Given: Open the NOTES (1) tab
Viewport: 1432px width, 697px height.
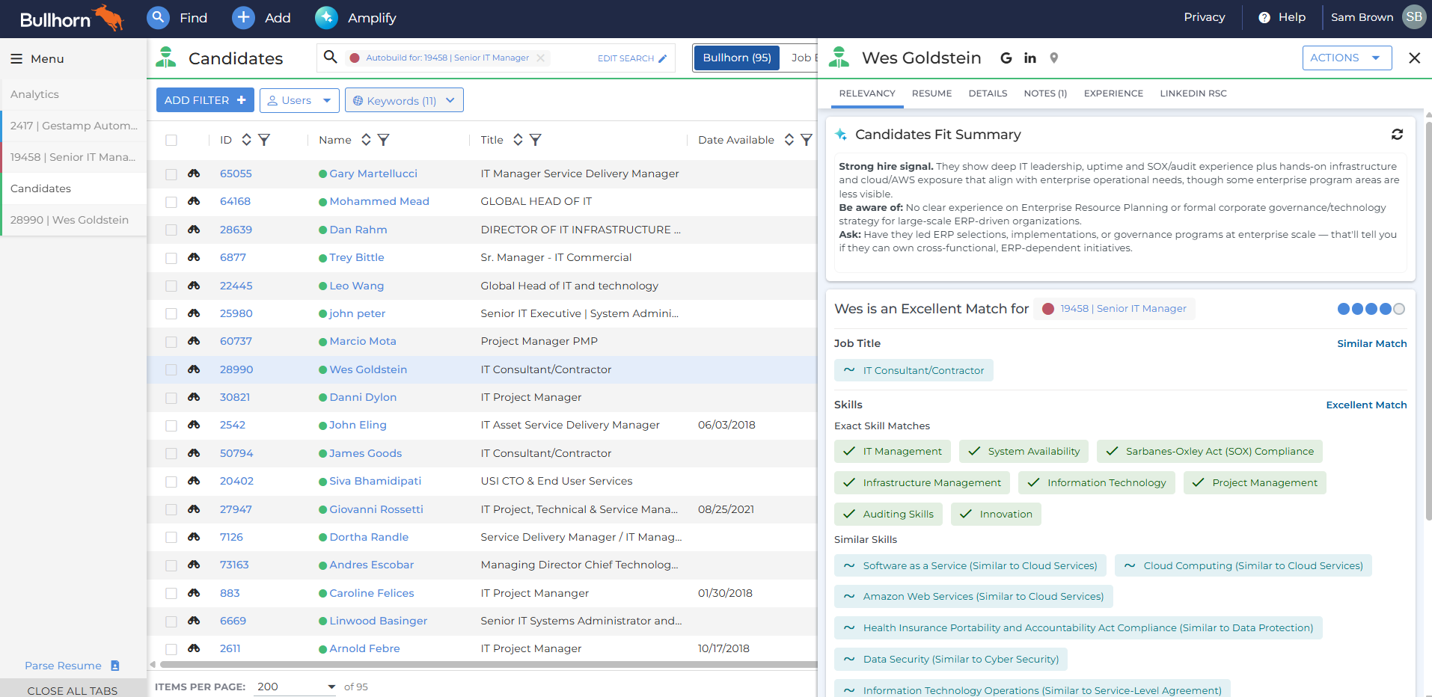Looking at the screenshot, I should 1045,93.
